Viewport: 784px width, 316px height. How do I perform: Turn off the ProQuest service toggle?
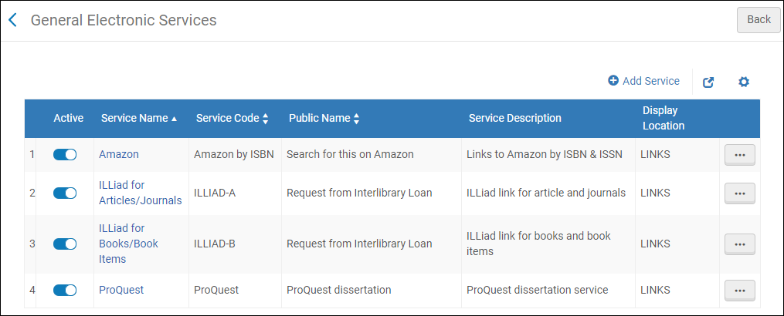click(x=65, y=290)
